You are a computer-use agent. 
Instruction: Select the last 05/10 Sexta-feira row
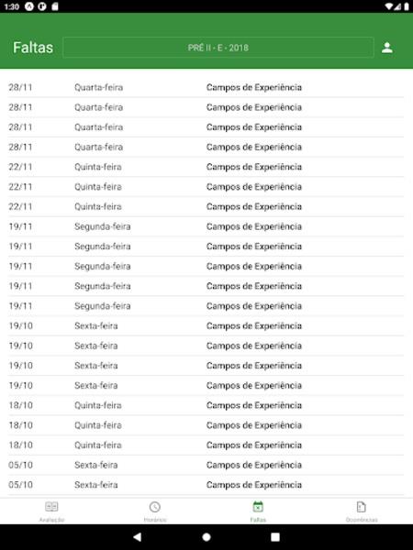206,485
